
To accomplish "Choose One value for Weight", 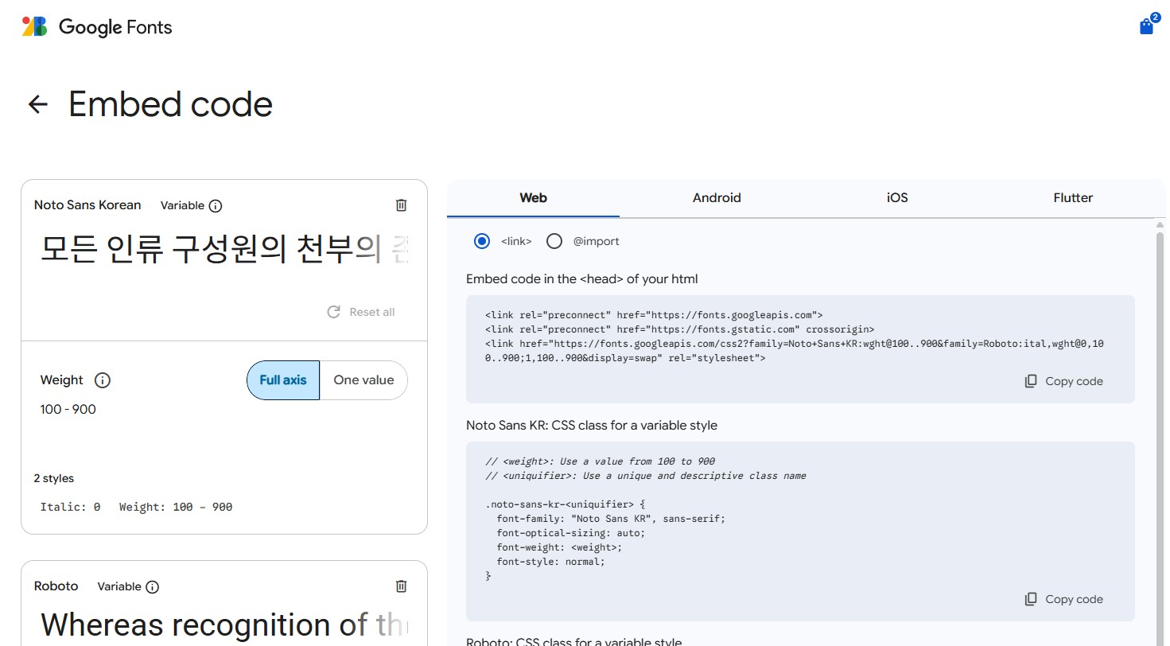I will pyautogui.click(x=363, y=380).
